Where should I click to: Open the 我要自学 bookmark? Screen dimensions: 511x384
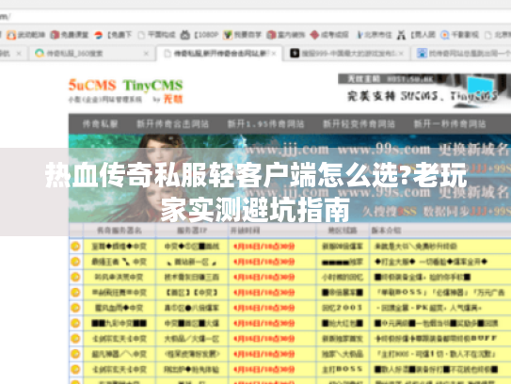[x=243, y=35]
